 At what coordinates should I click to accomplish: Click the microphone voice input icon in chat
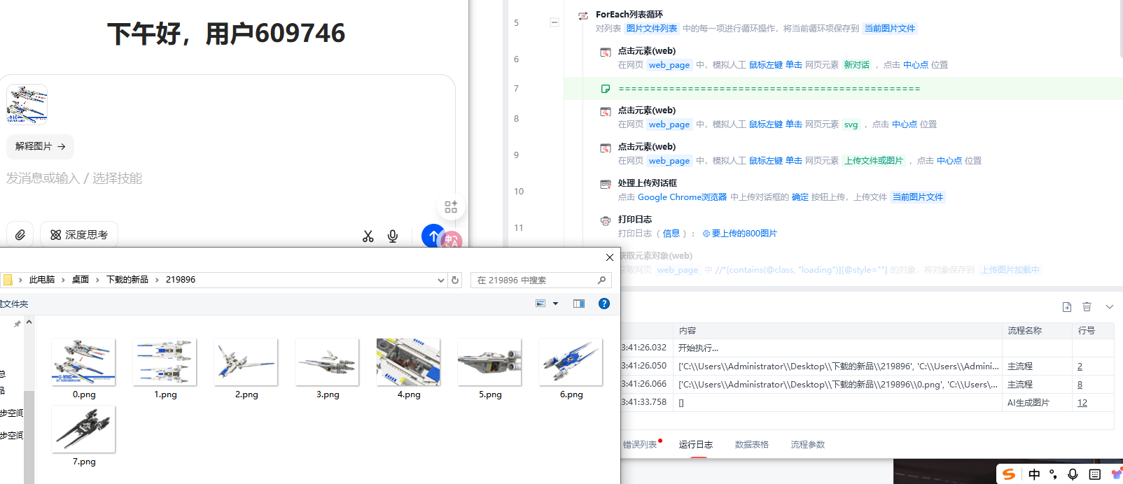pos(393,236)
